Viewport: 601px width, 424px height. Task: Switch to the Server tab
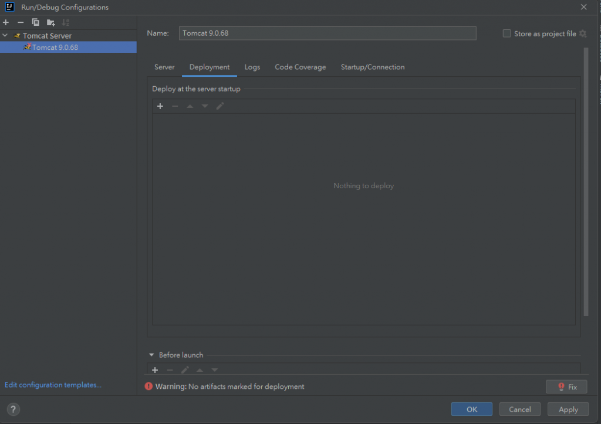(164, 67)
